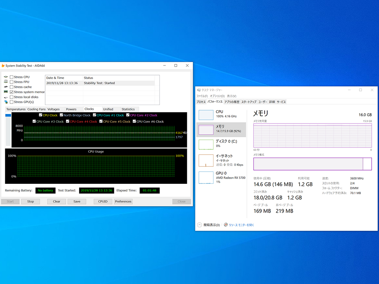Viewport: 379px width, 284px height.
Task: Switch to the Temperatures tab
Action: [x=16, y=109]
